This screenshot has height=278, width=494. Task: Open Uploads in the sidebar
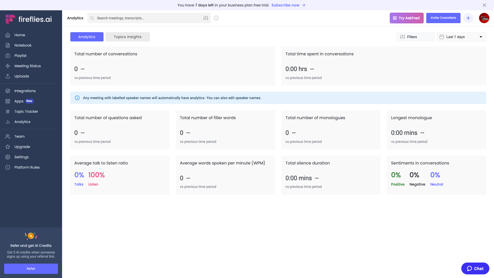point(22,76)
